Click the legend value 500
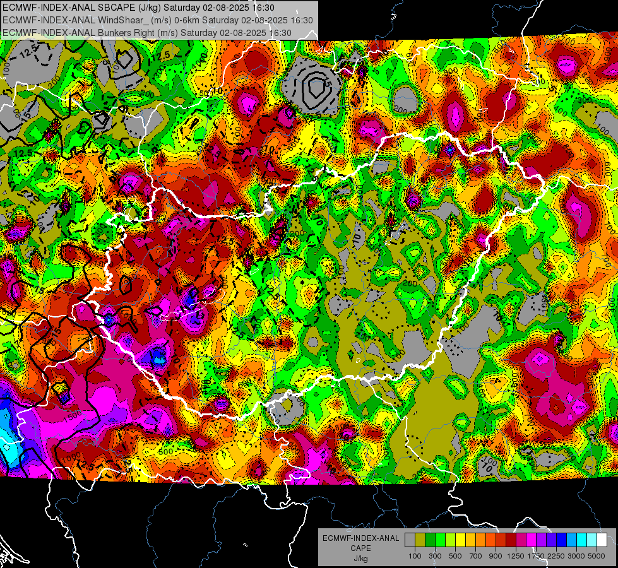Screen dimensions: 618x568 (455, 556)
